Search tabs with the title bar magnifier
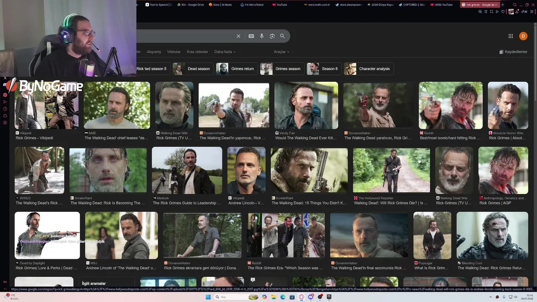The image size is (537, 302). (x=515, y=5)
